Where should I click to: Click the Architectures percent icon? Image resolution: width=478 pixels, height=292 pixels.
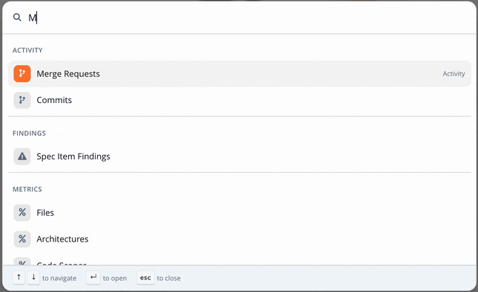(x=22, y=239)
